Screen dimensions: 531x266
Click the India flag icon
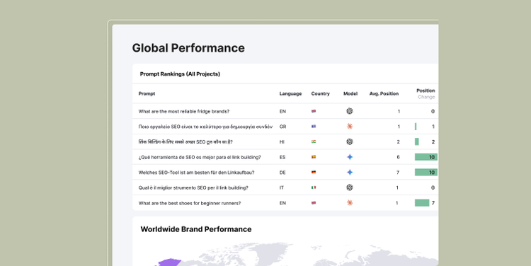click(314, 141)
